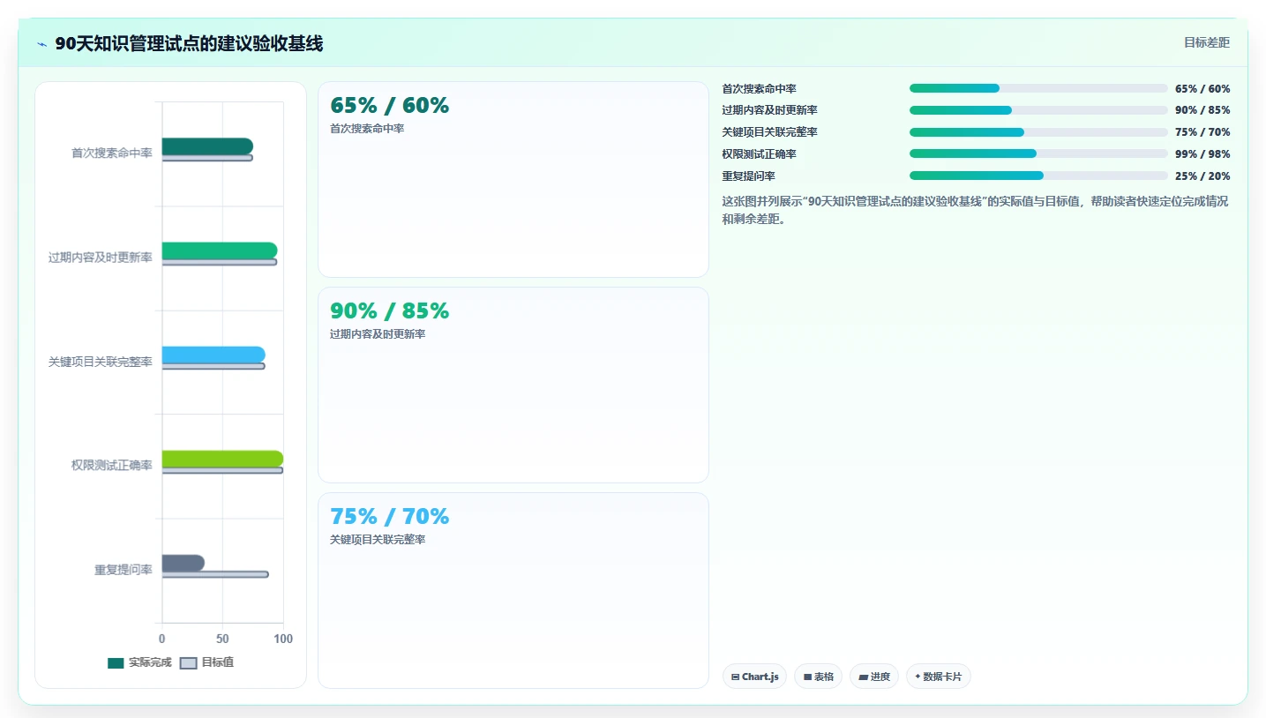Click the 65% / 60% card value
Screen dimensions: 1266x718
tap(389, 106)
